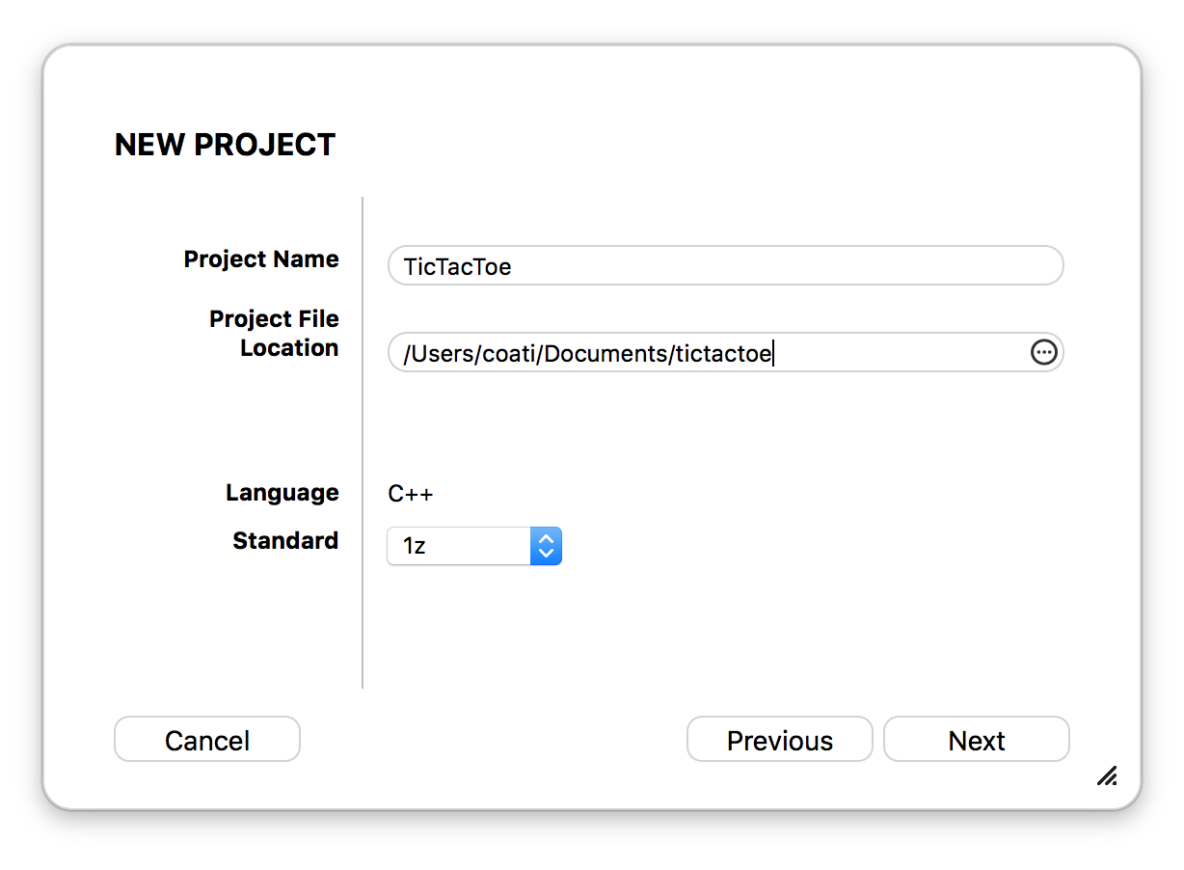Screen dimensions: 1184x870
Task: Click the Standard label
Action: [x=285, y=541]
